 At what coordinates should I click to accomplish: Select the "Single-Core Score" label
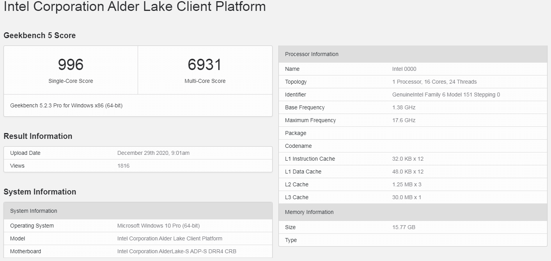pos(71,81)
